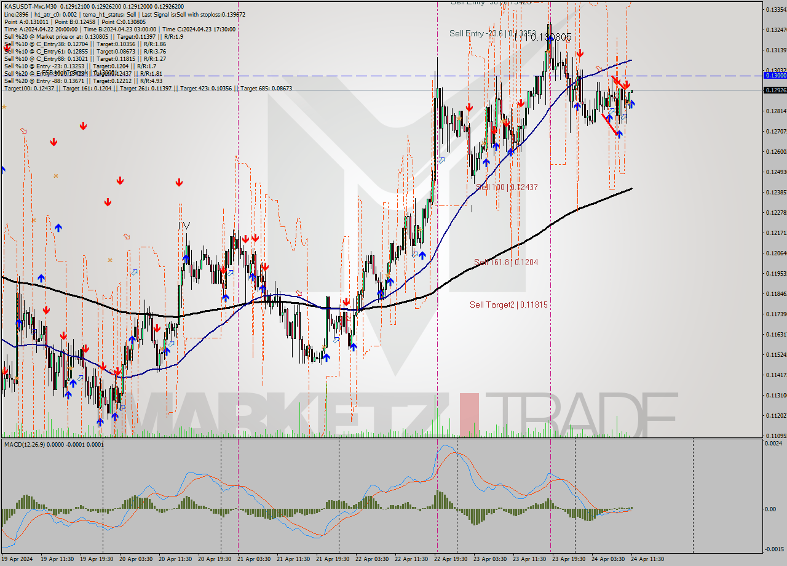Click the KASUSDT-Mxc,M30 chart title

pos(30,6)
